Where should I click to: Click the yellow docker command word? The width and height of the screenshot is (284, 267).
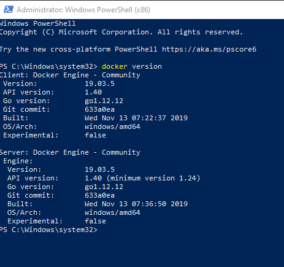[115, 66]
